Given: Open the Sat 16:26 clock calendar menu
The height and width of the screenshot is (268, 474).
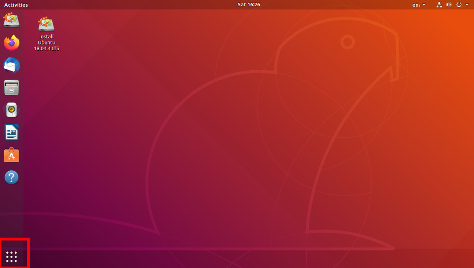Looking at the screenshot, I should click(x=249, y=5).
